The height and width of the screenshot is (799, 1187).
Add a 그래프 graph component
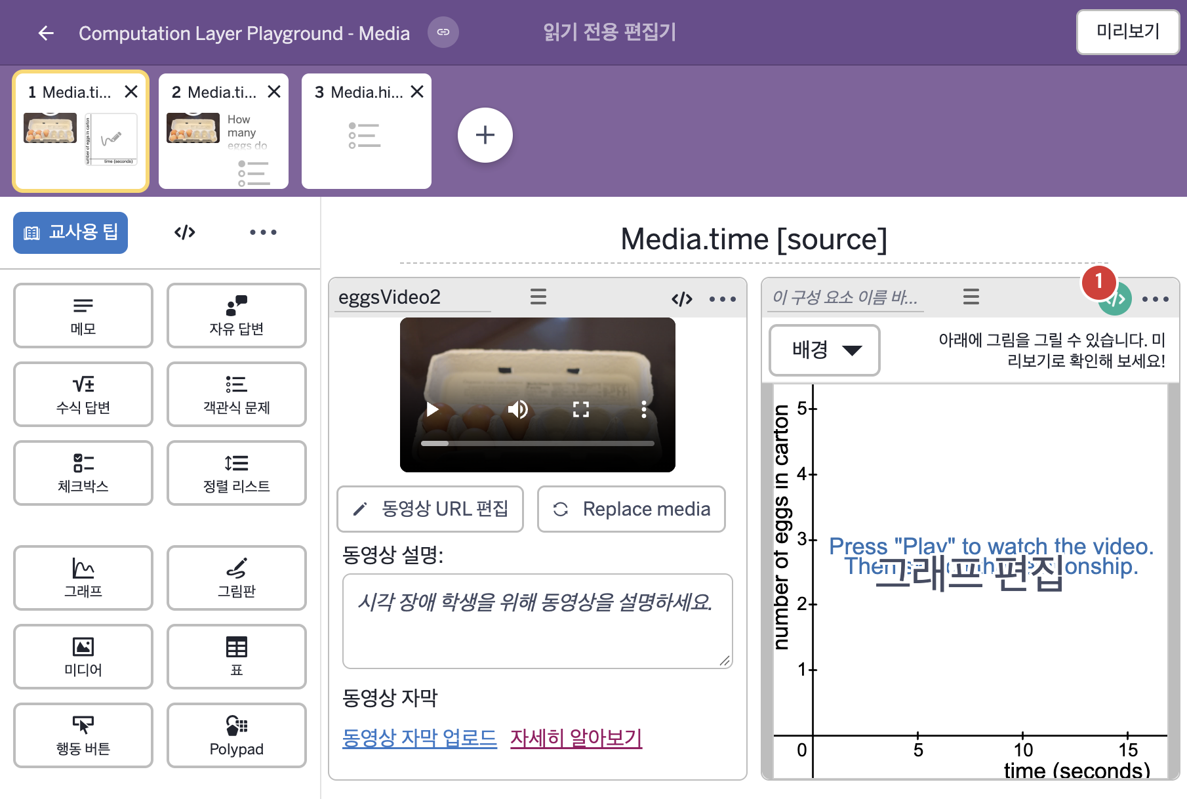coord(83,578)
